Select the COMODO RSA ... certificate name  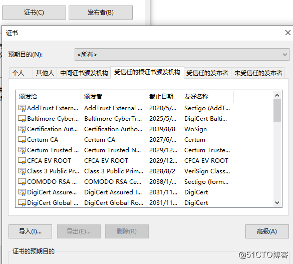point(52,182)
